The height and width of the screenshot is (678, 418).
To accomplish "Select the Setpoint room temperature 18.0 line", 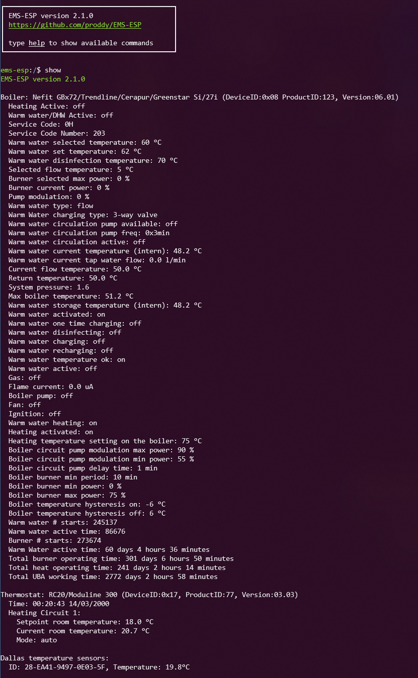I will click(85, 622).
